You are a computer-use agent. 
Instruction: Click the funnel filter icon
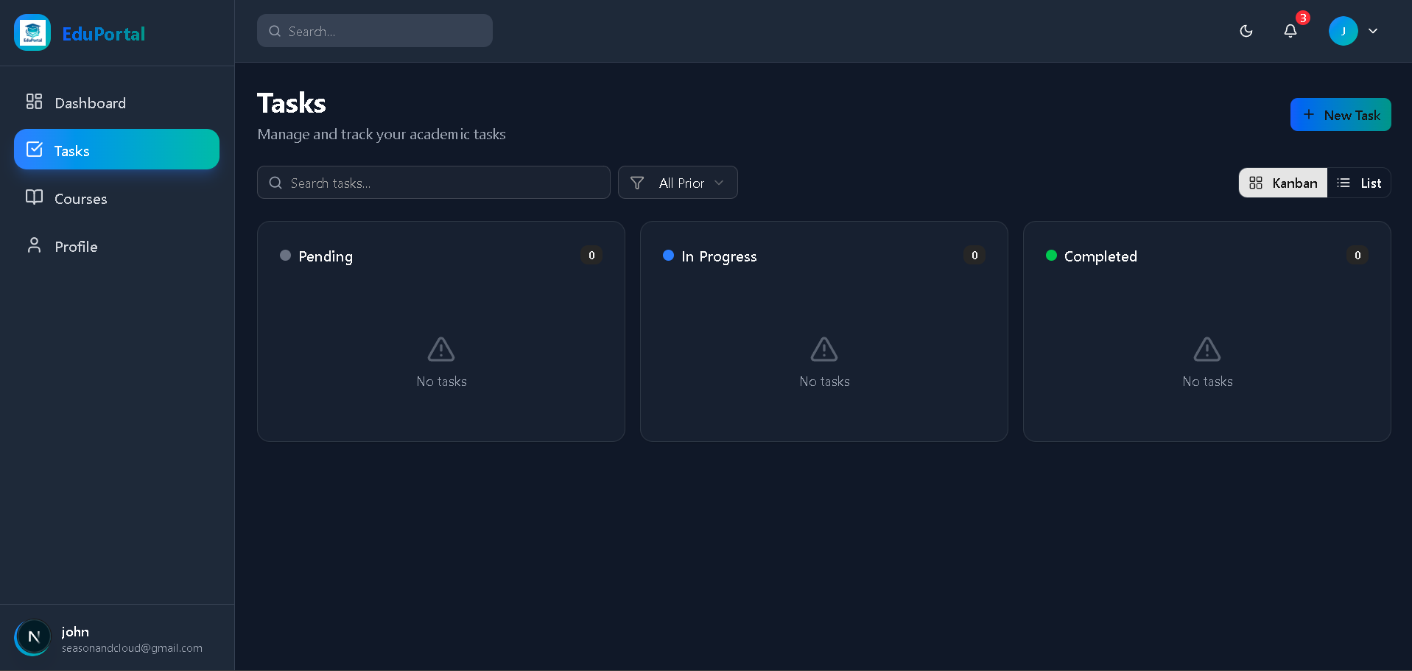click(x=637, y=183)
